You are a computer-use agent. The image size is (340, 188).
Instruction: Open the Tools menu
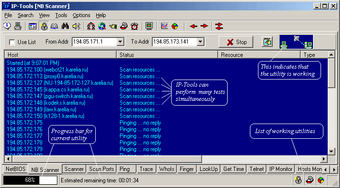pos(61,15)
